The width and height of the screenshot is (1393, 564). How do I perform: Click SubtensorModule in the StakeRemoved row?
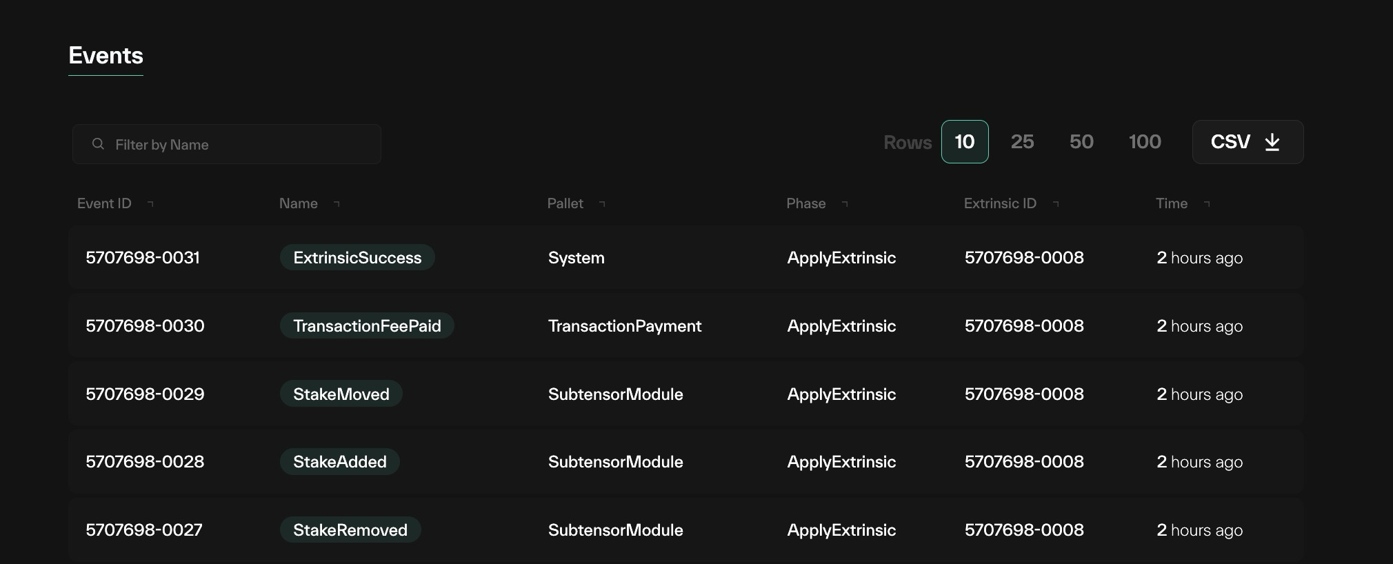point(616,530)
